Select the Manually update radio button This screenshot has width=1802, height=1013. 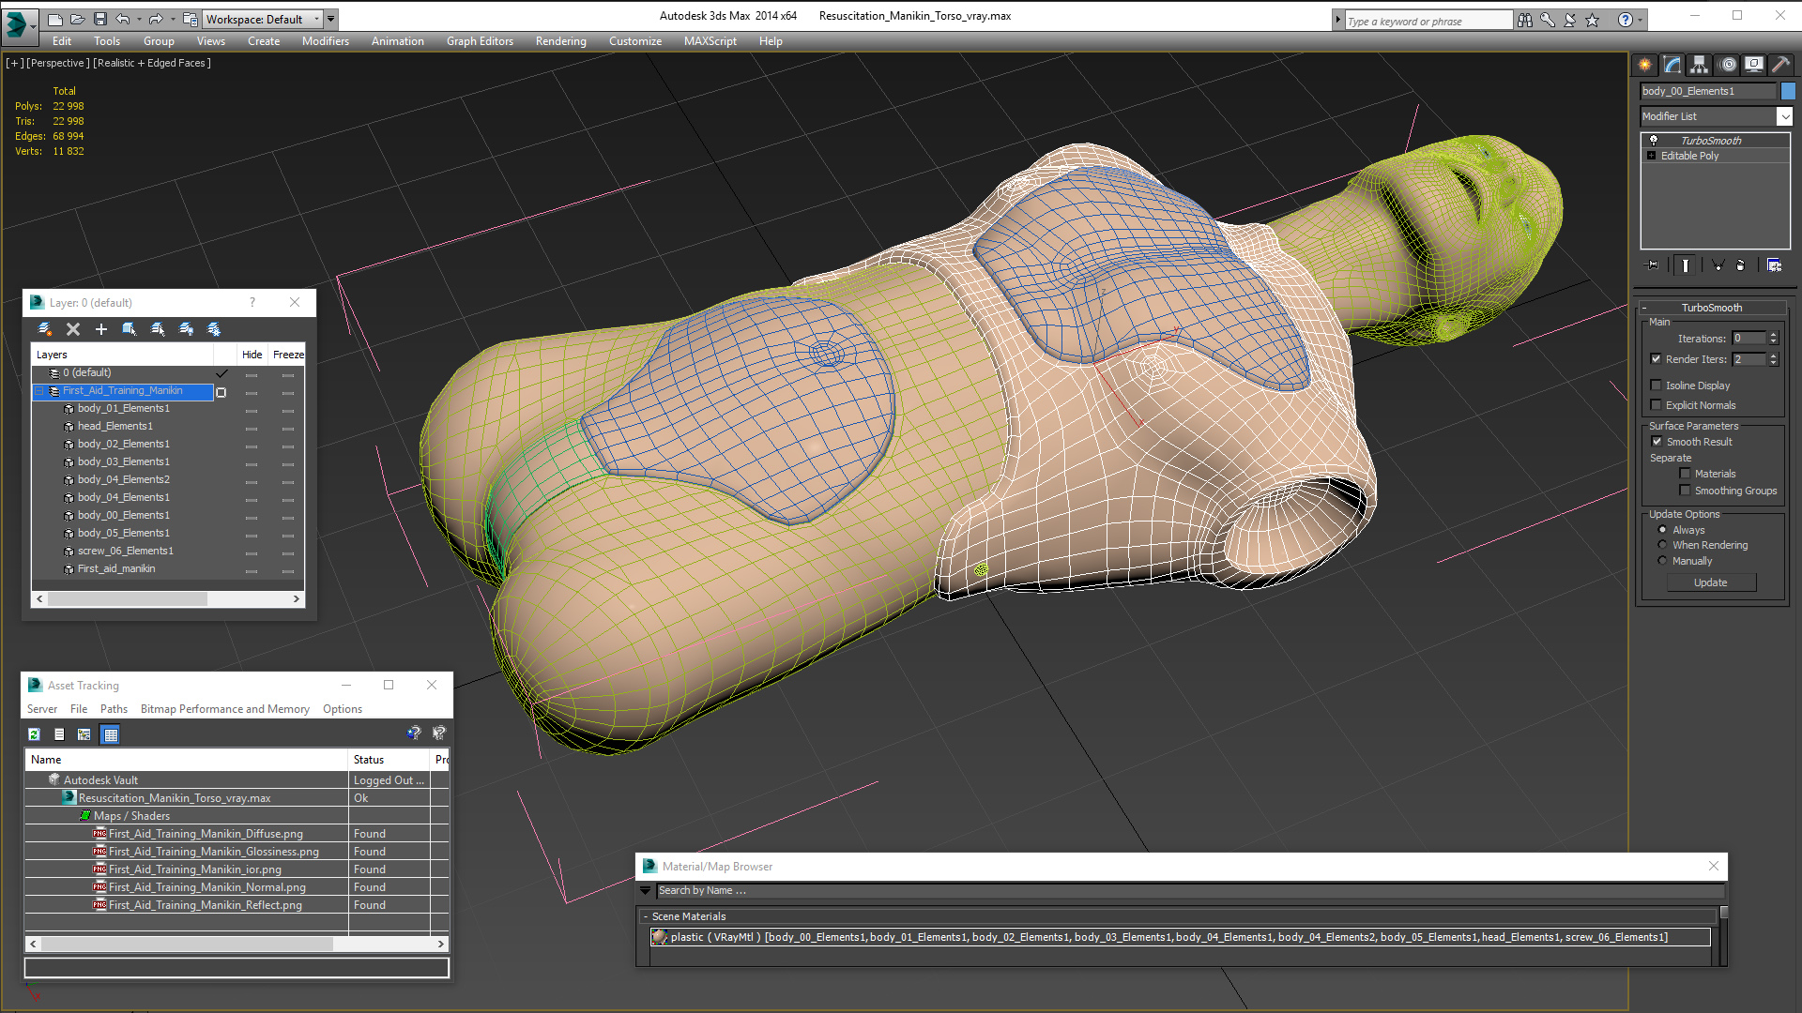tap(1662, 561)
